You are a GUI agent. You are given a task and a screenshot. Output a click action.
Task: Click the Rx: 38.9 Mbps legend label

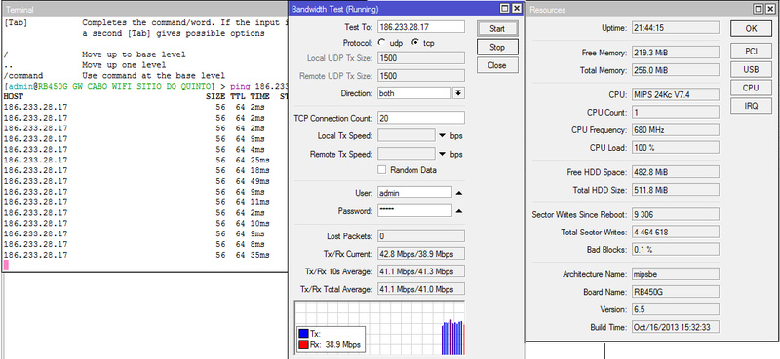coord(334,344)
